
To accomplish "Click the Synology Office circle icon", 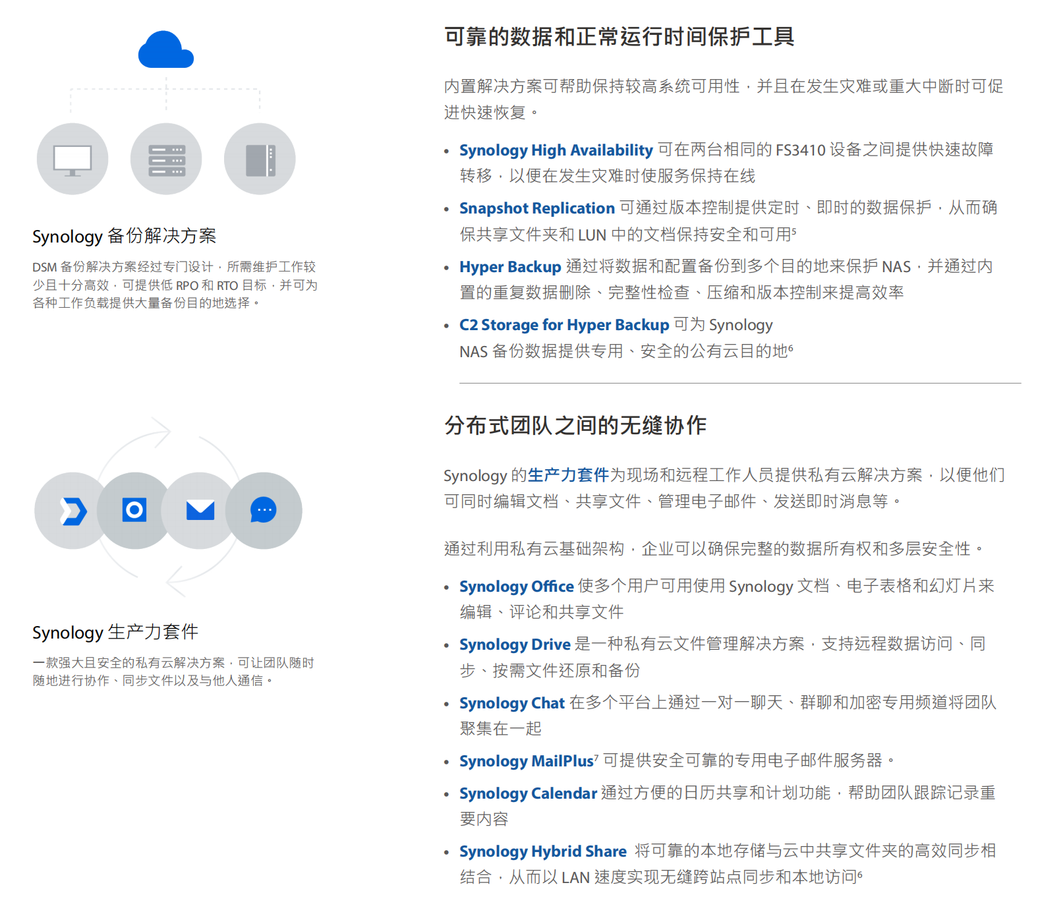I will 134,511.
